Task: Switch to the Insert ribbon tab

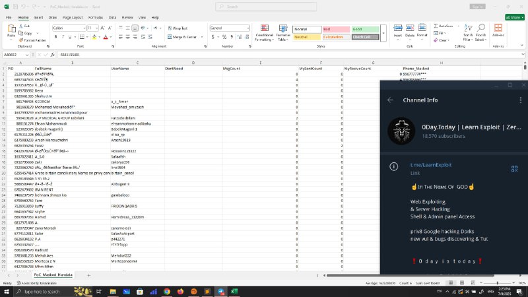Action: point(38,18)
